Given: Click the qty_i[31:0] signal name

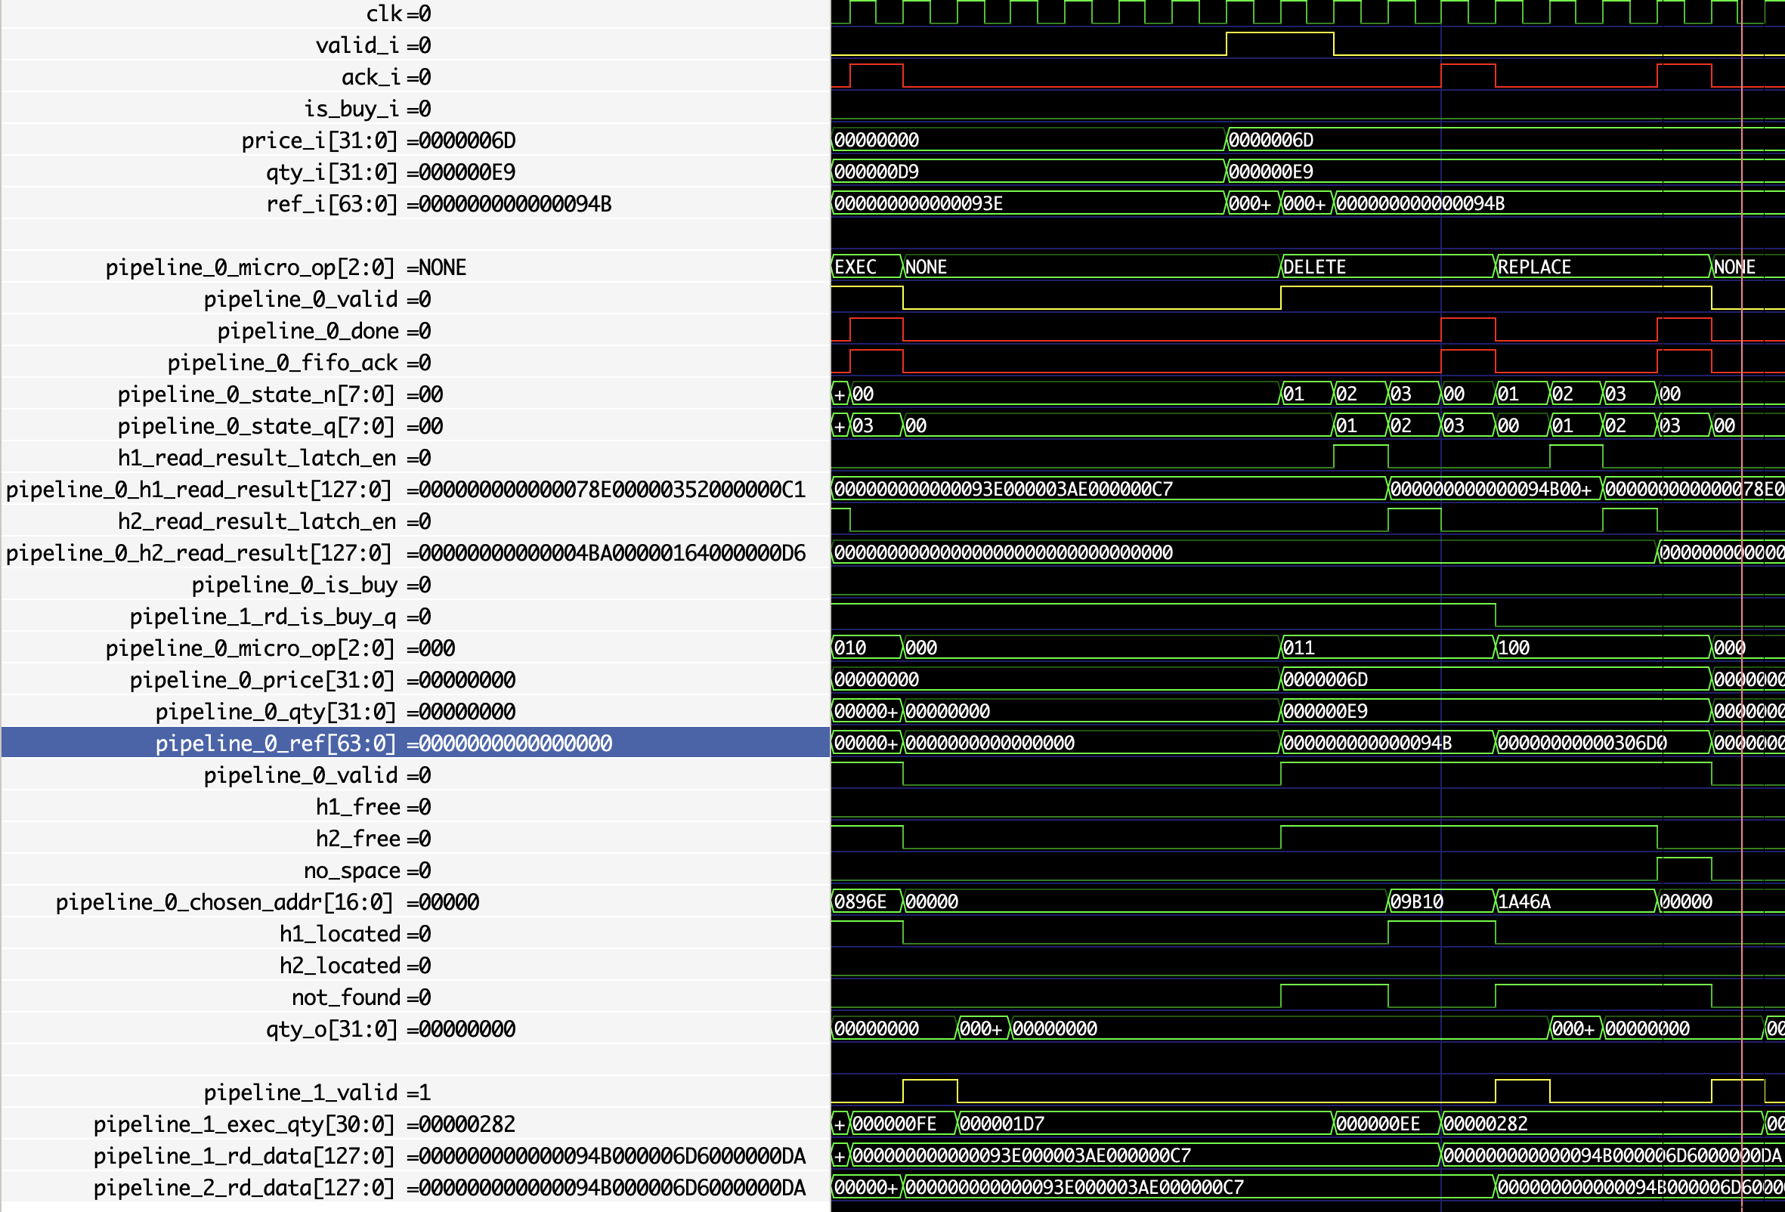Looking at the screenshot, I should point(332,172).
